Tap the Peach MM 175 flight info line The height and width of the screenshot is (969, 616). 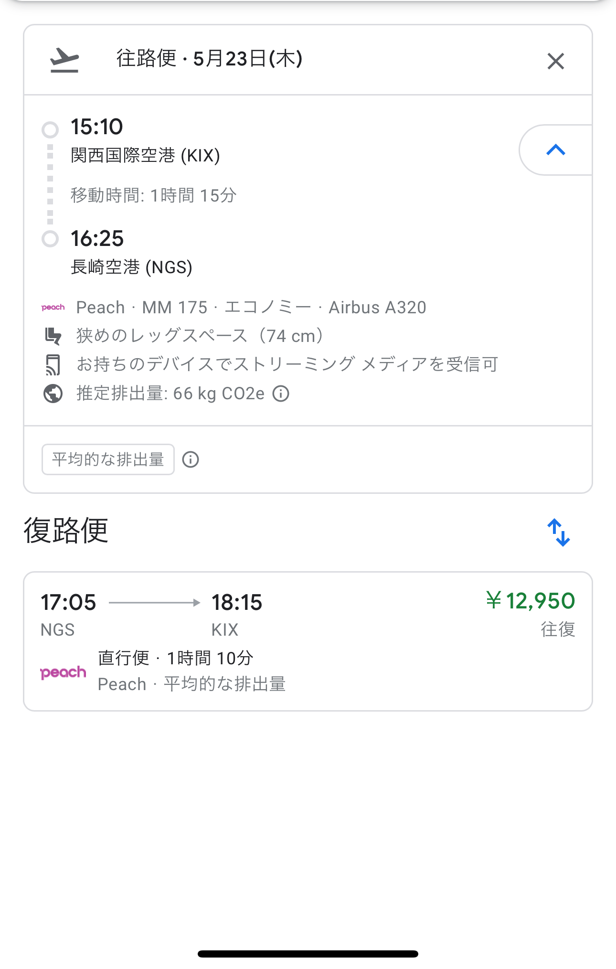click(x=251, y=308)
